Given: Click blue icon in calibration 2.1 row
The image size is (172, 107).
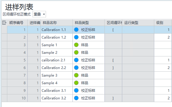Looking at the screenshot, I should click(x=76, y=60).
